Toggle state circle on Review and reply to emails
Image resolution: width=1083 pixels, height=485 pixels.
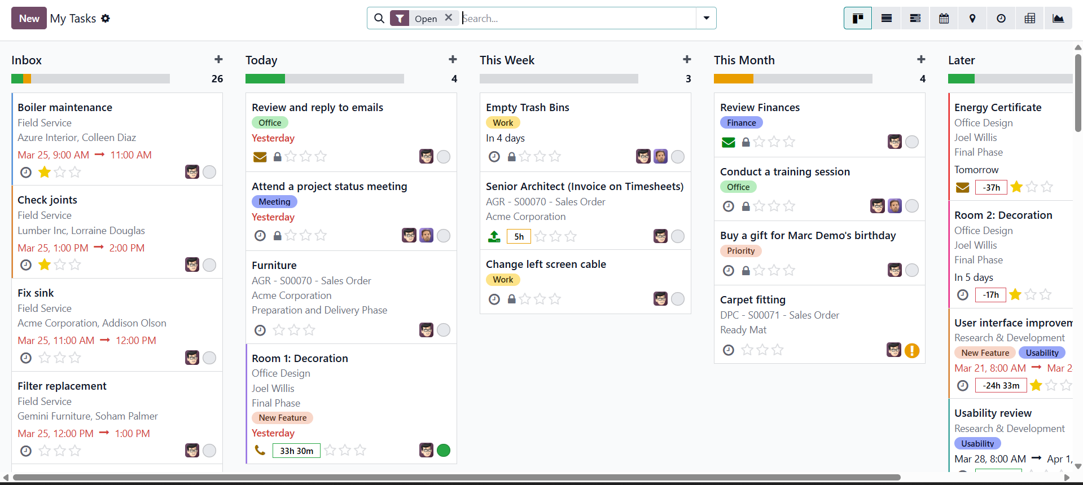click(444, 157)
